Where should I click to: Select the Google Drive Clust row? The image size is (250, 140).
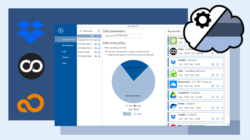click(89, 40)
